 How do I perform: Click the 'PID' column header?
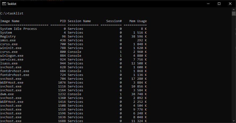pyautogui.click(x=63, y=21)
